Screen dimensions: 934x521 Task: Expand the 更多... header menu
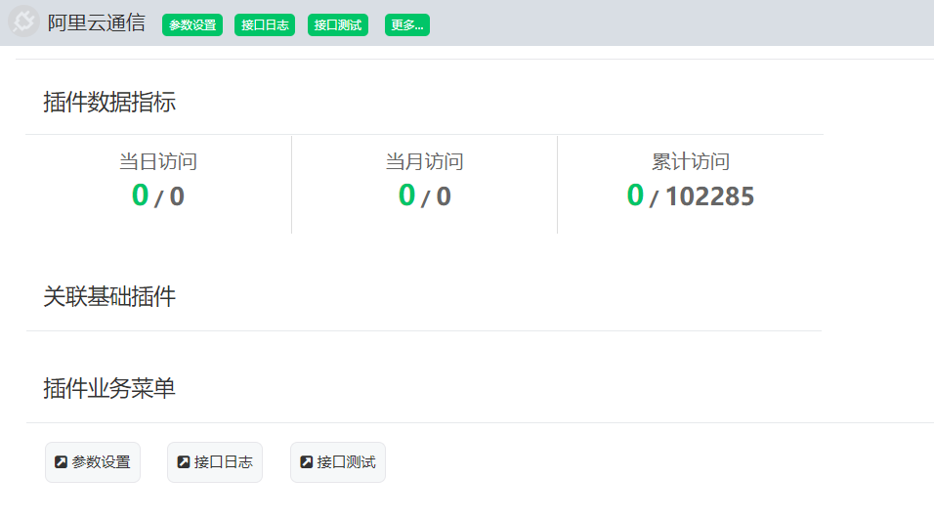coord(406,25)
